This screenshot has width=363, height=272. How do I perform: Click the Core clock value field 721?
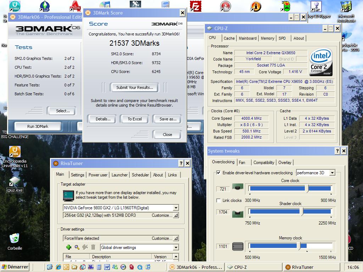coord(223,189)
